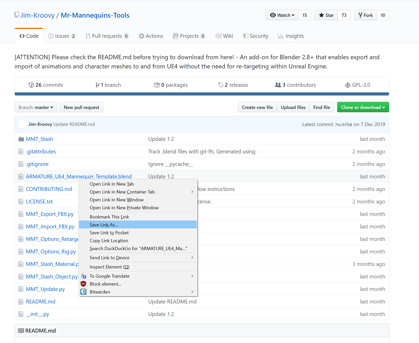Click the Find file button
Screen dimensions: 419x343
coord(322,107)
